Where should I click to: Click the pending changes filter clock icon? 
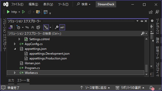18,27
